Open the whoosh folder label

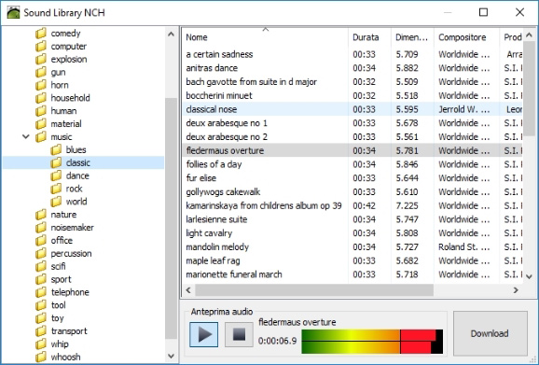[x=65, y=358]
